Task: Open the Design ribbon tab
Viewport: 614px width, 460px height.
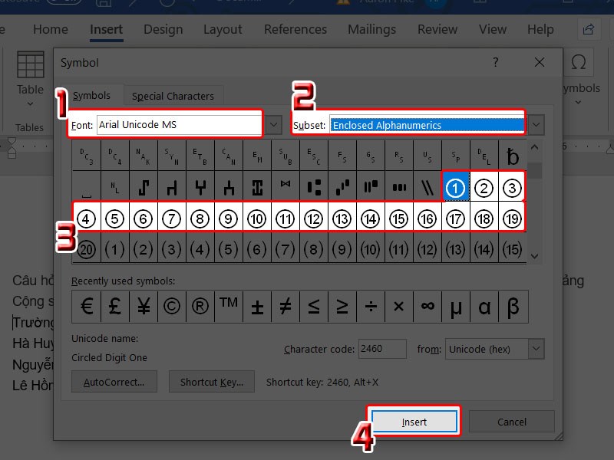Action: (x=163, y=30)
